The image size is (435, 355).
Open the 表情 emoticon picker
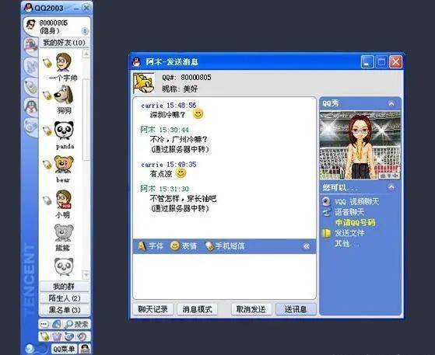(184, 246)
